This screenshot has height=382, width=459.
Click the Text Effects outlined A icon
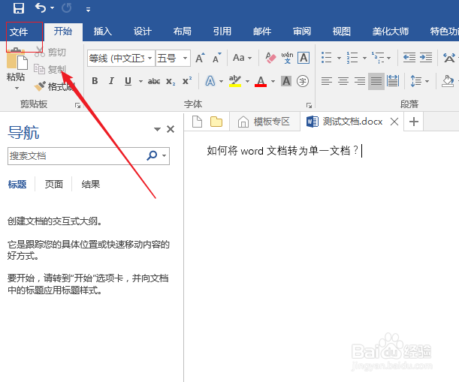(x=210, y=81)
